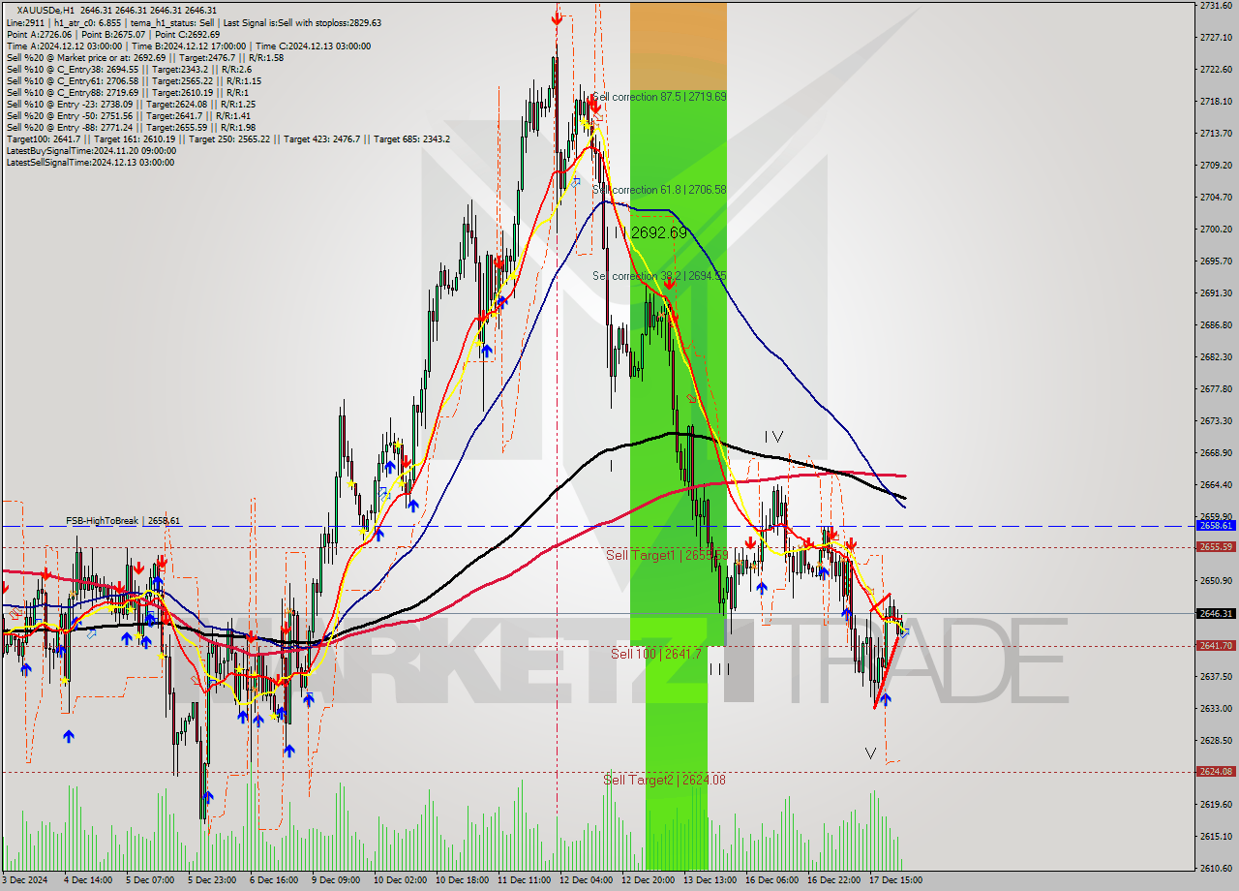The height and width of the screenshot is (891, 1239).
Task: Click the 'LatestSellSignalTime:2024.12.13 03:00:00' text
Action: [91, 163]
